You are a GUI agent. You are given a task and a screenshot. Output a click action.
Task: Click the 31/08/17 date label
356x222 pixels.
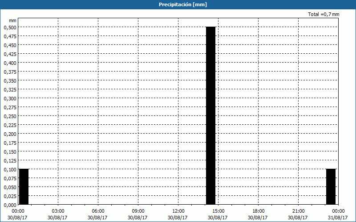click(x=338, y=218)
